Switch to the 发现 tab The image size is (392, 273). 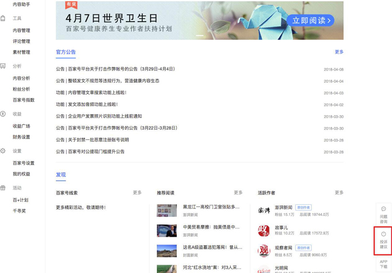tap(60, 175)
